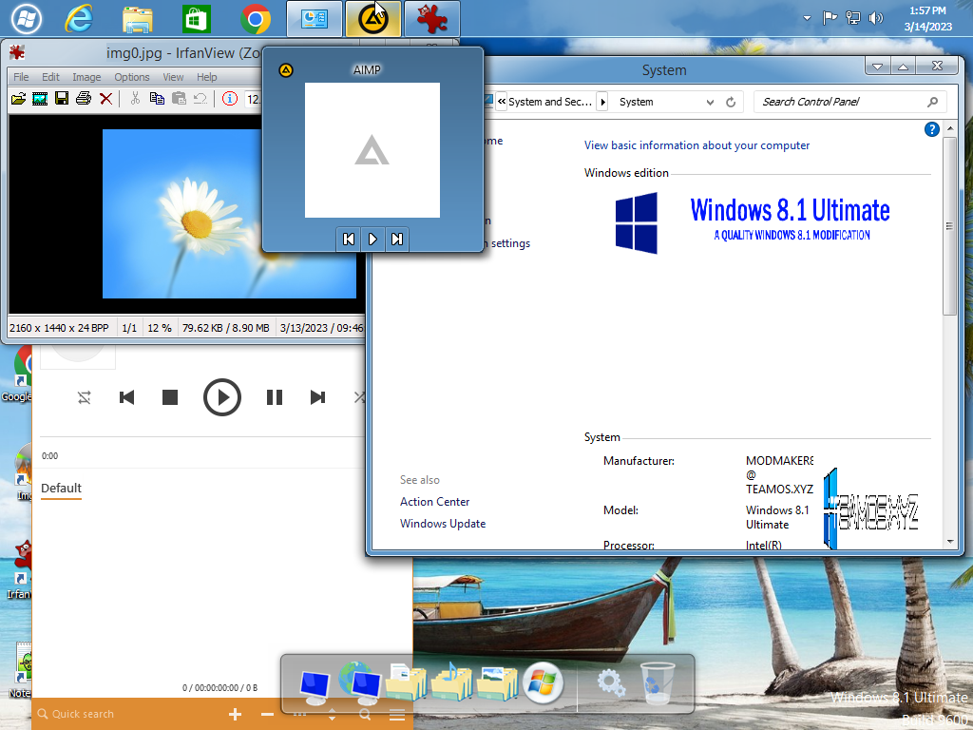Click Next track in AIMP taskbar preview
The width and height of the screenshot is (973, 730).
[396, 239]
